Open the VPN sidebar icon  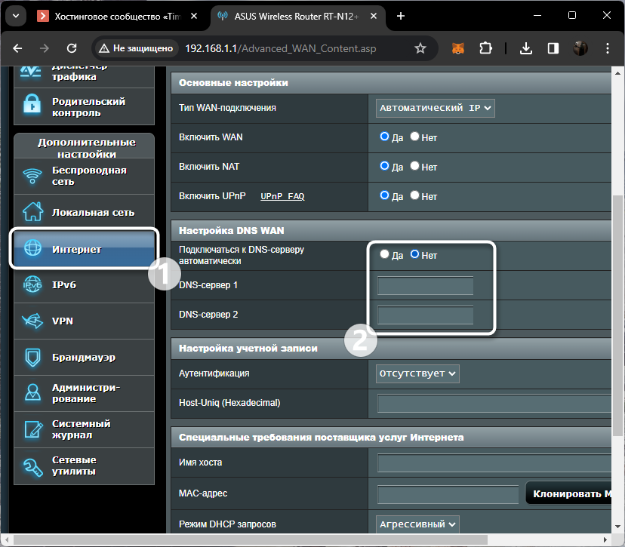[x=32, y=321]
